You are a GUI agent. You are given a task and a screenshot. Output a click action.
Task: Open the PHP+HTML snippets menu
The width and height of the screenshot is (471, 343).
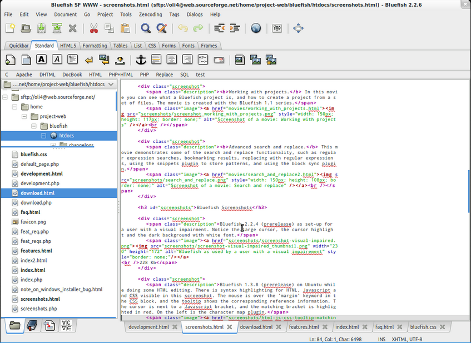coord(121,74)
